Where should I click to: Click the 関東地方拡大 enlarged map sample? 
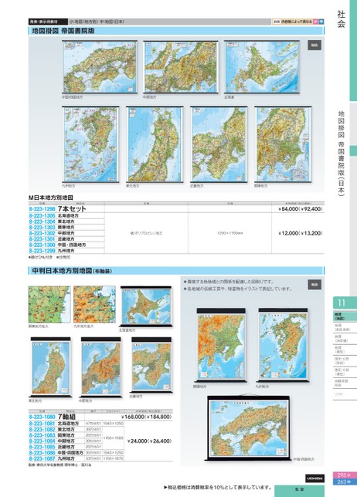click(49, 304)
